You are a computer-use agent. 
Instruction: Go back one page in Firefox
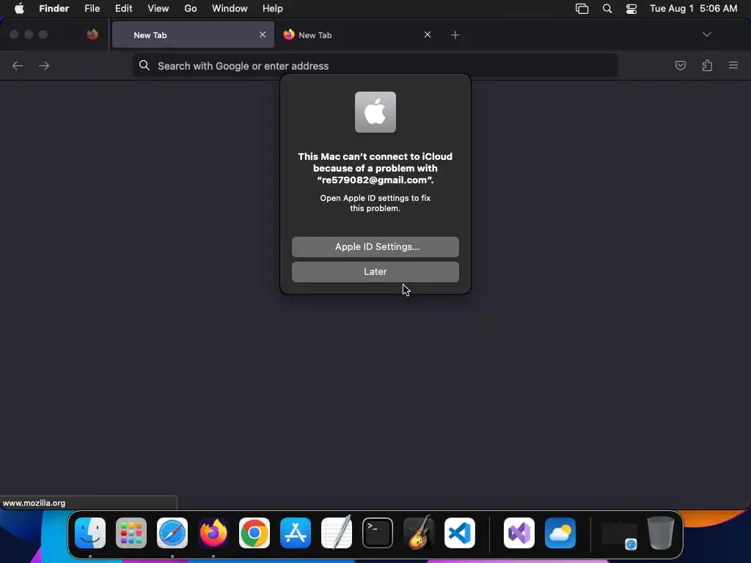[18, 65]
